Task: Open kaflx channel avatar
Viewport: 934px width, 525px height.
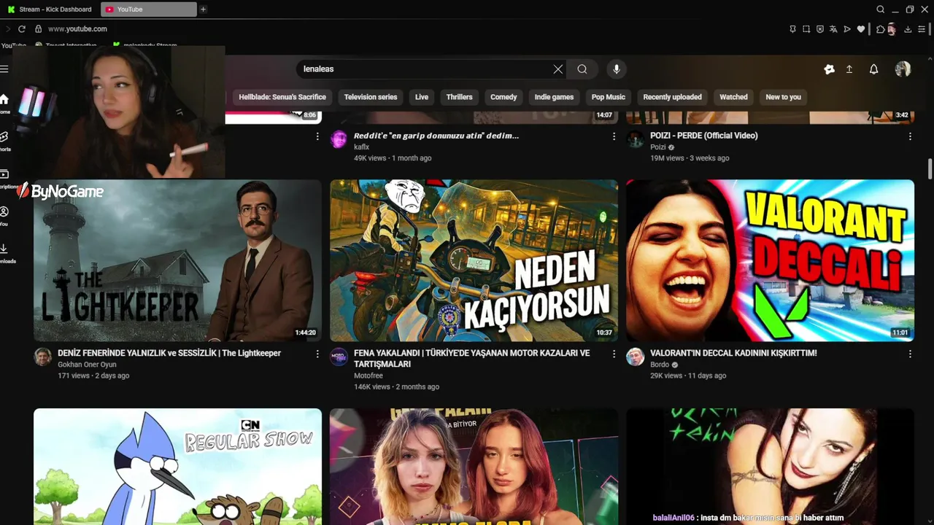Action: point(339,139)
